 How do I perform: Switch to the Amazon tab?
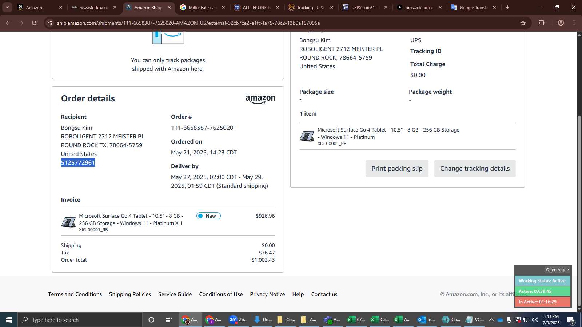click(x=40, y=7)
